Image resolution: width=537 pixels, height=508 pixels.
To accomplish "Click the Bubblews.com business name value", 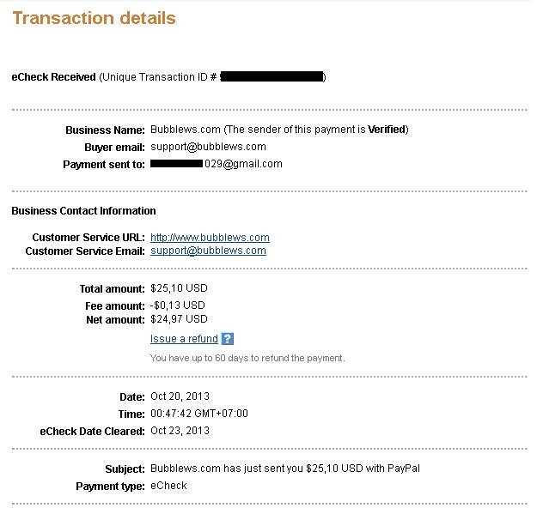I will pos(185,130).
